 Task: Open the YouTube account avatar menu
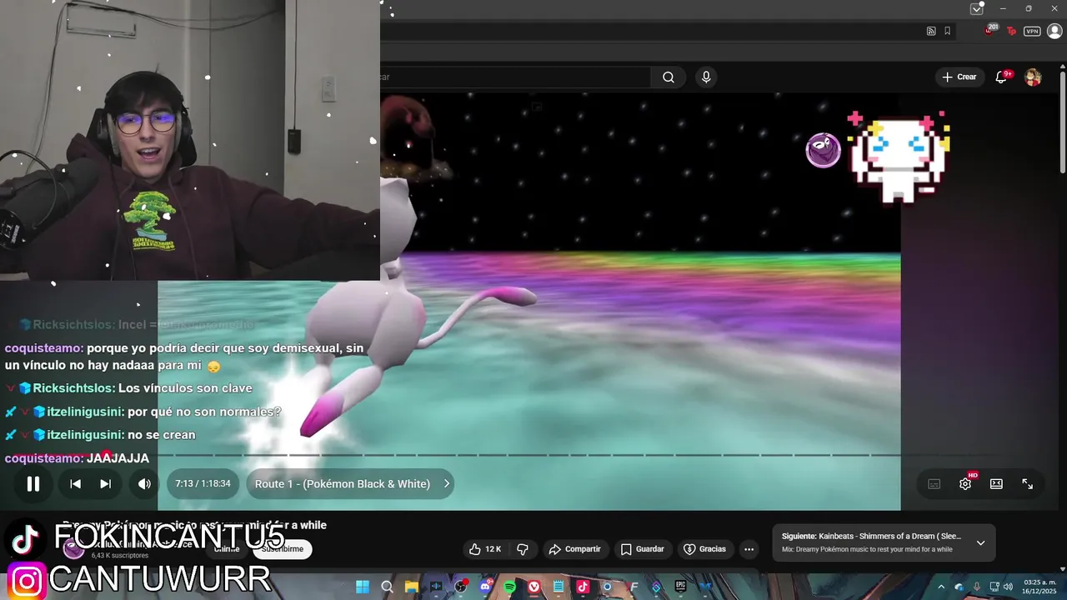coord(1033,77)
